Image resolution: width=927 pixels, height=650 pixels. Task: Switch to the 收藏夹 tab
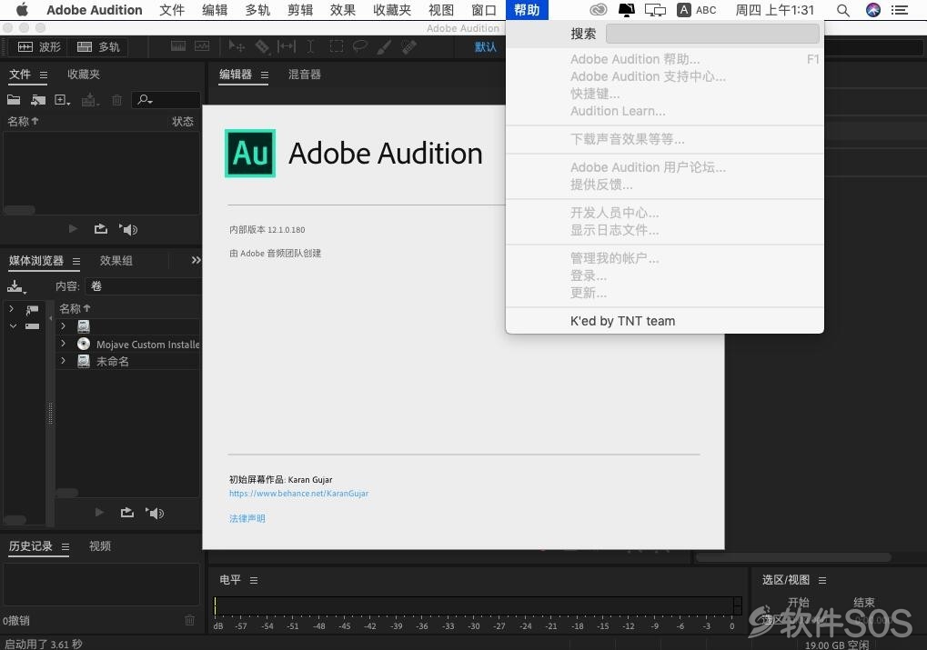84,75
